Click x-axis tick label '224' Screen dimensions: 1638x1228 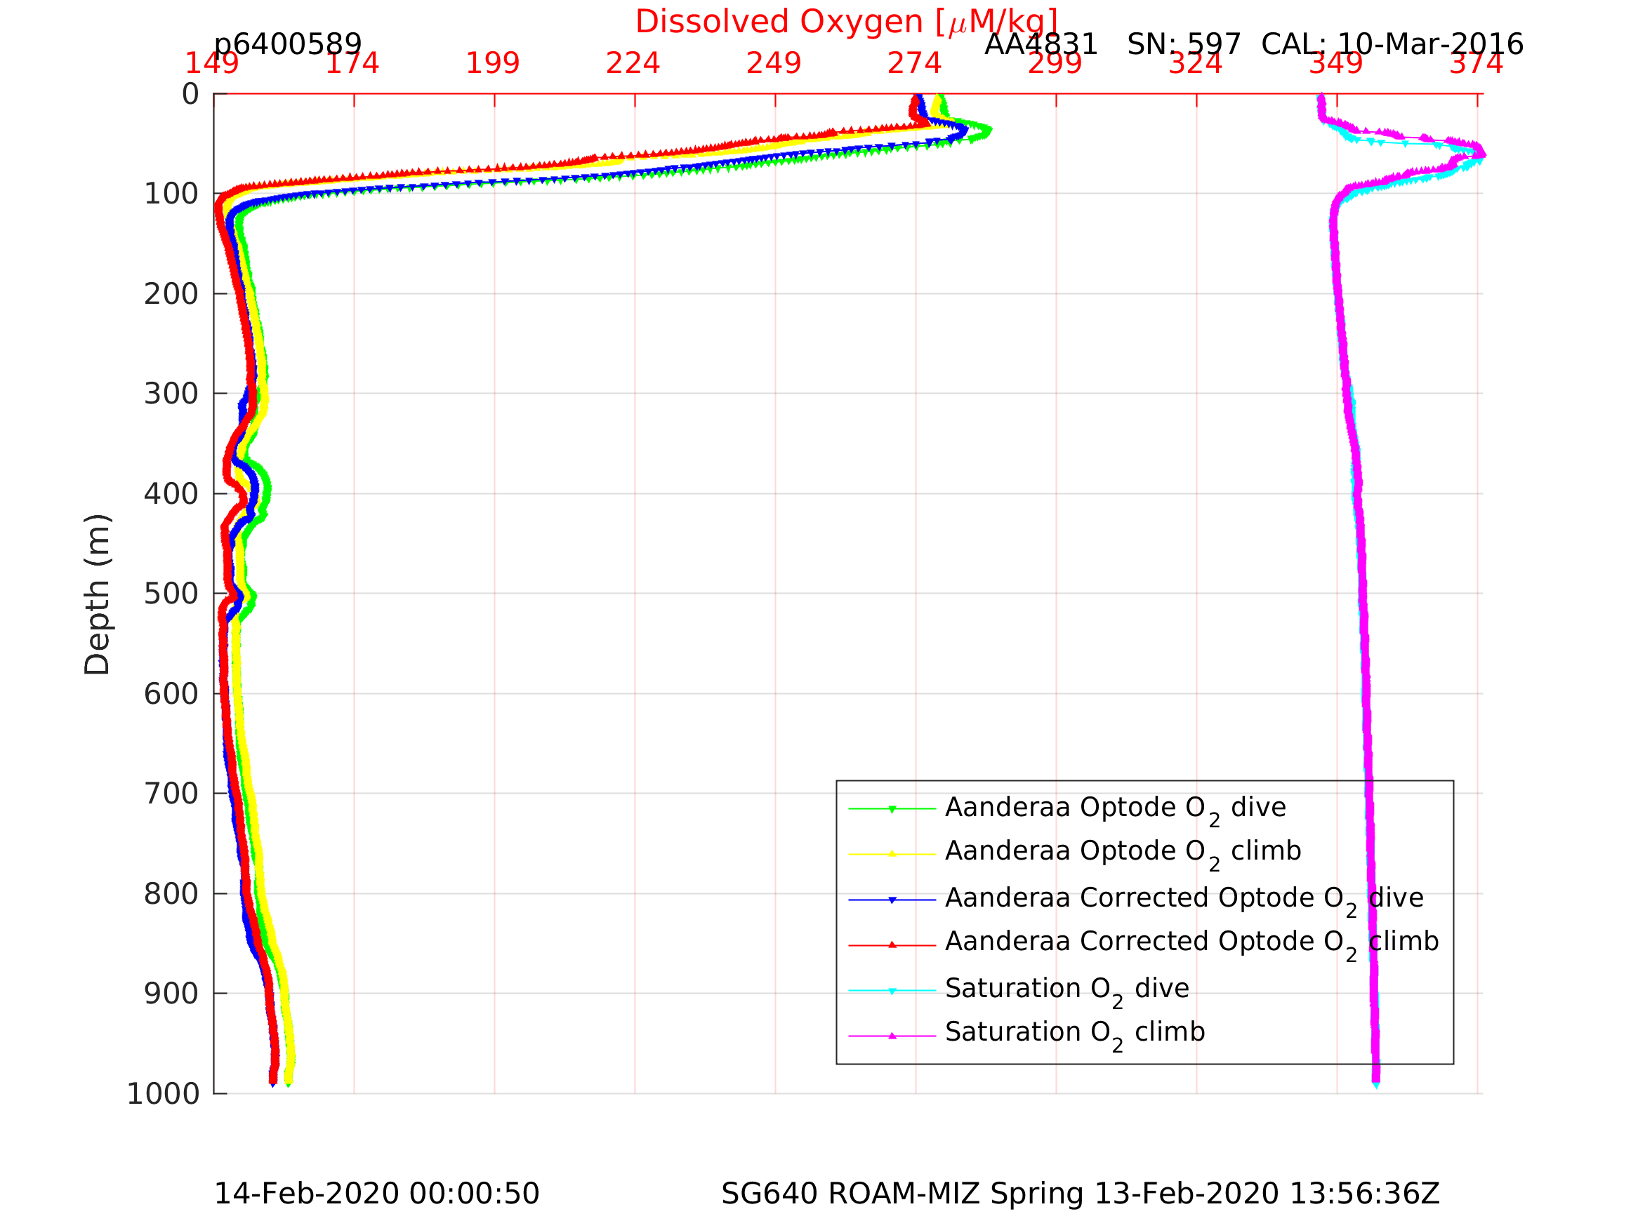pos(633,64)
